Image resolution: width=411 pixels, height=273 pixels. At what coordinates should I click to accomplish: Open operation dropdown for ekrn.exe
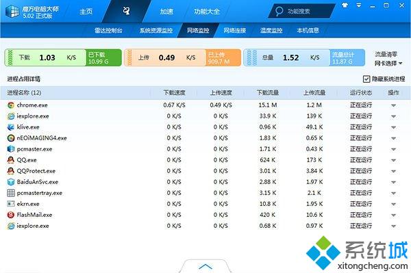[x=393, y=204]
